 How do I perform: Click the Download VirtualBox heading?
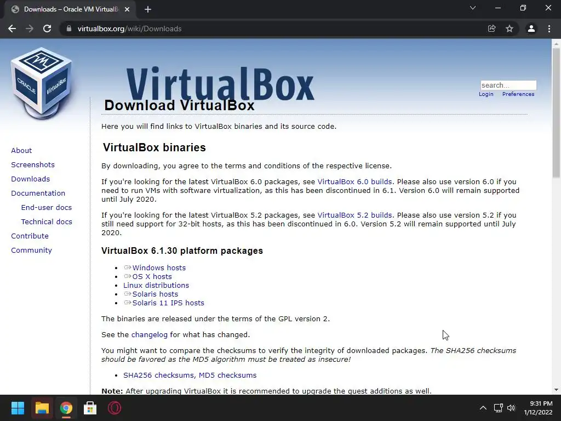(x=179, y=105)
